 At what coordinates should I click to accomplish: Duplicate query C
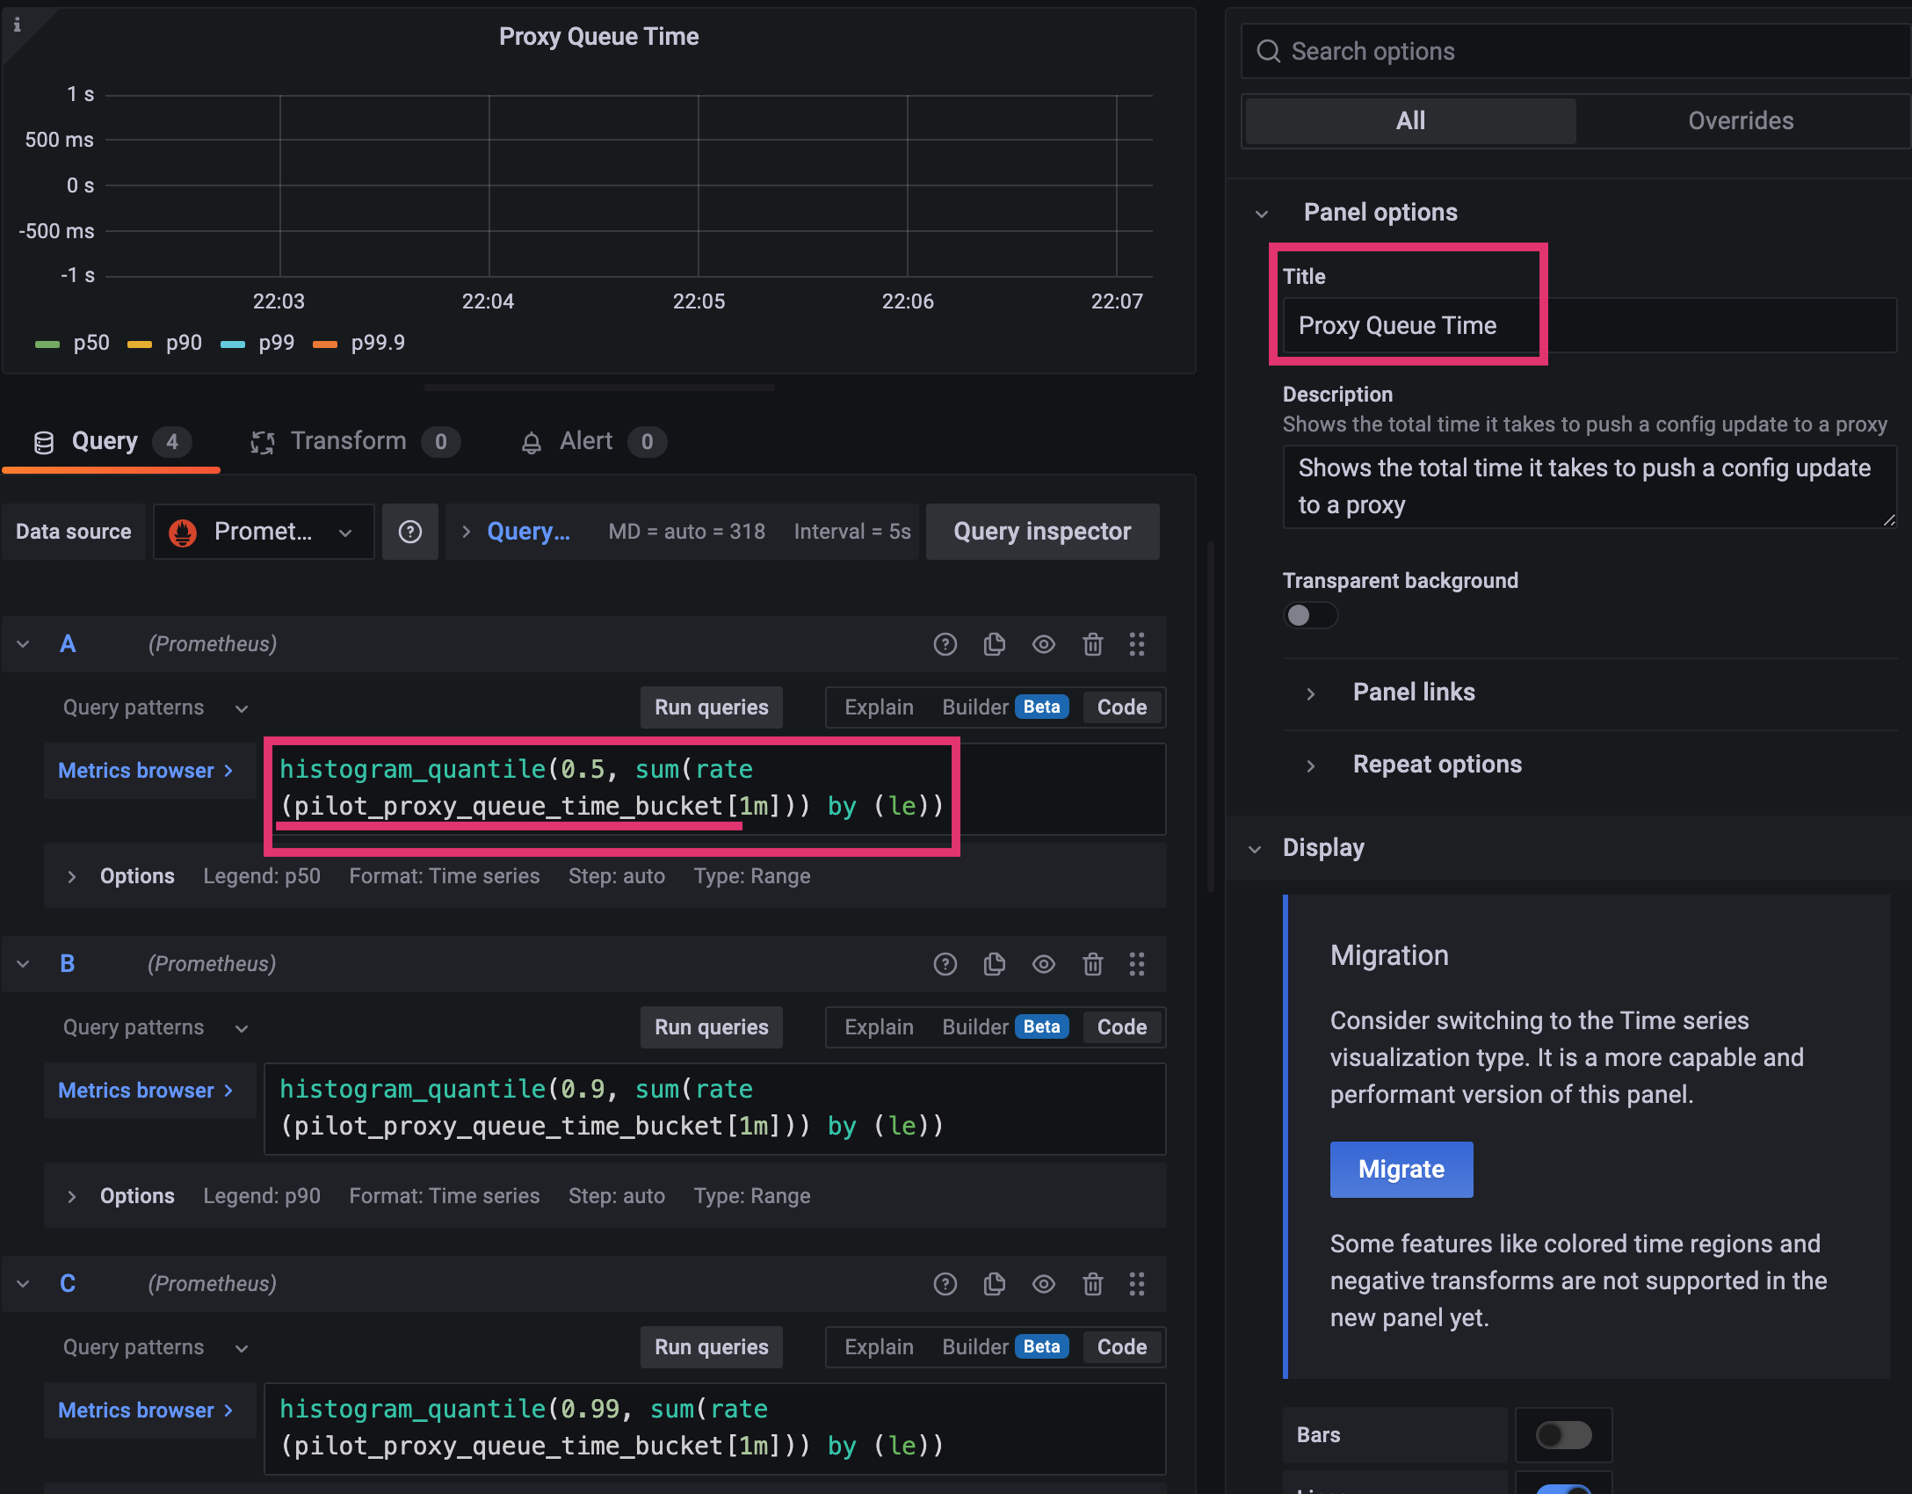coord(995,1284)
